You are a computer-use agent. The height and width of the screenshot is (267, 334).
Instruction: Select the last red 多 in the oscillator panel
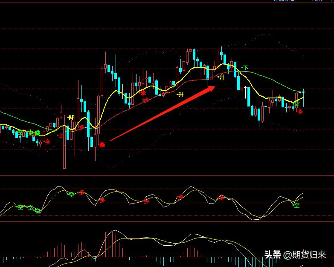click(221, 198)
